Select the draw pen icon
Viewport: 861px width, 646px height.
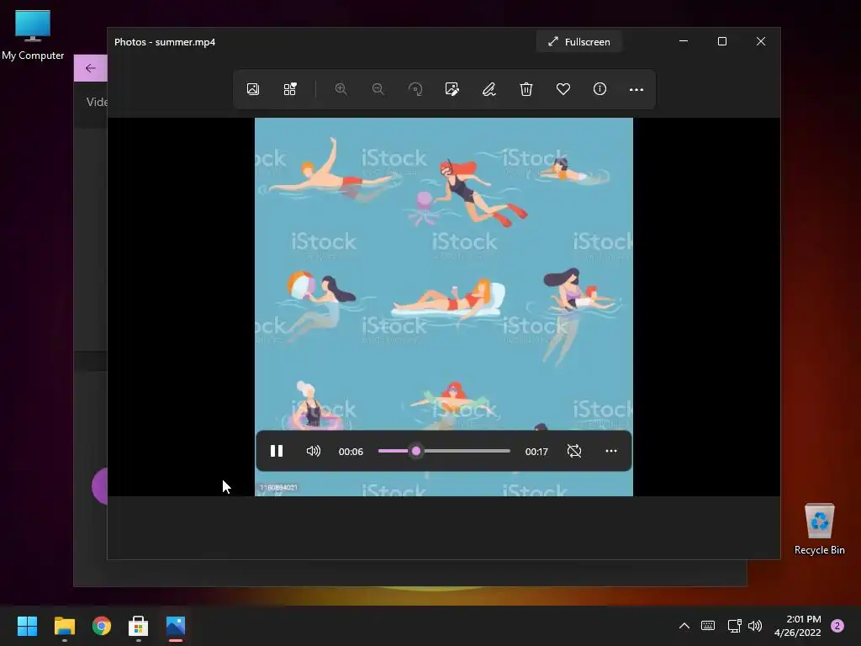(489, 89)
